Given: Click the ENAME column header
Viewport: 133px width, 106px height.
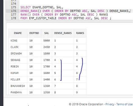Looking at the screenshot, I should click(x=18, y=33).
